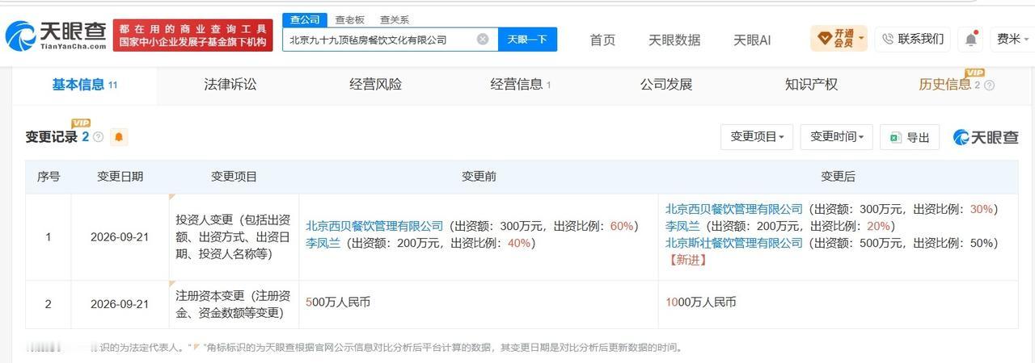Click the 天眼一下 search button

point(527,39)
